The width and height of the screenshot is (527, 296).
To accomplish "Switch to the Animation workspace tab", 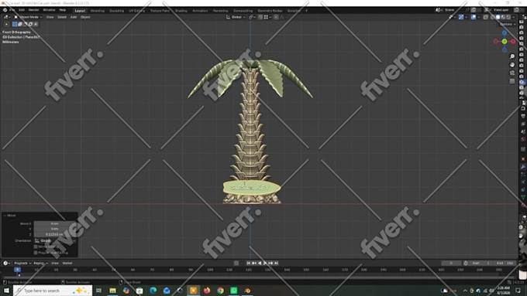I will pyautogui.click(x=200, y=11).
